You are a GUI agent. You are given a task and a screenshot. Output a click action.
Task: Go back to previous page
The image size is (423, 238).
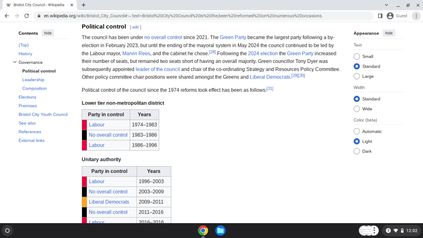point(7,16)
